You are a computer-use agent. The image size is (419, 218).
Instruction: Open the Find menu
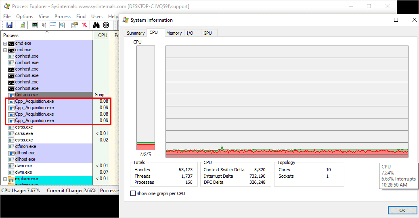point(81,16)
